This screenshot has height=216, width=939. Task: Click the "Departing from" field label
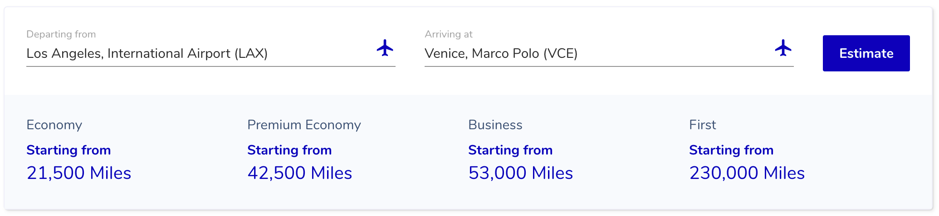click(61, 34)
